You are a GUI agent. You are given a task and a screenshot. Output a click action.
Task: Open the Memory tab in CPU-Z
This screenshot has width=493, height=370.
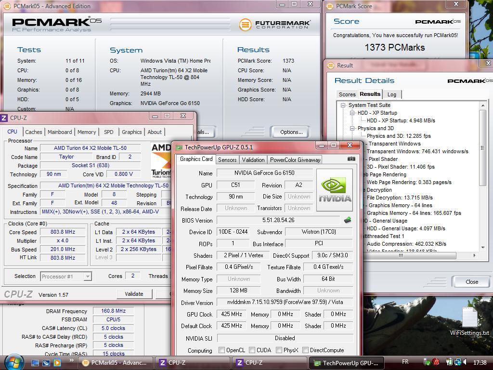pos(87,132)
